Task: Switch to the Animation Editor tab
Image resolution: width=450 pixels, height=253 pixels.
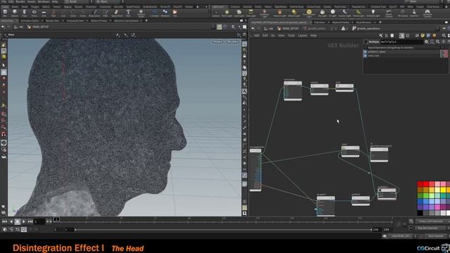Action: click(x=30, y=20)
